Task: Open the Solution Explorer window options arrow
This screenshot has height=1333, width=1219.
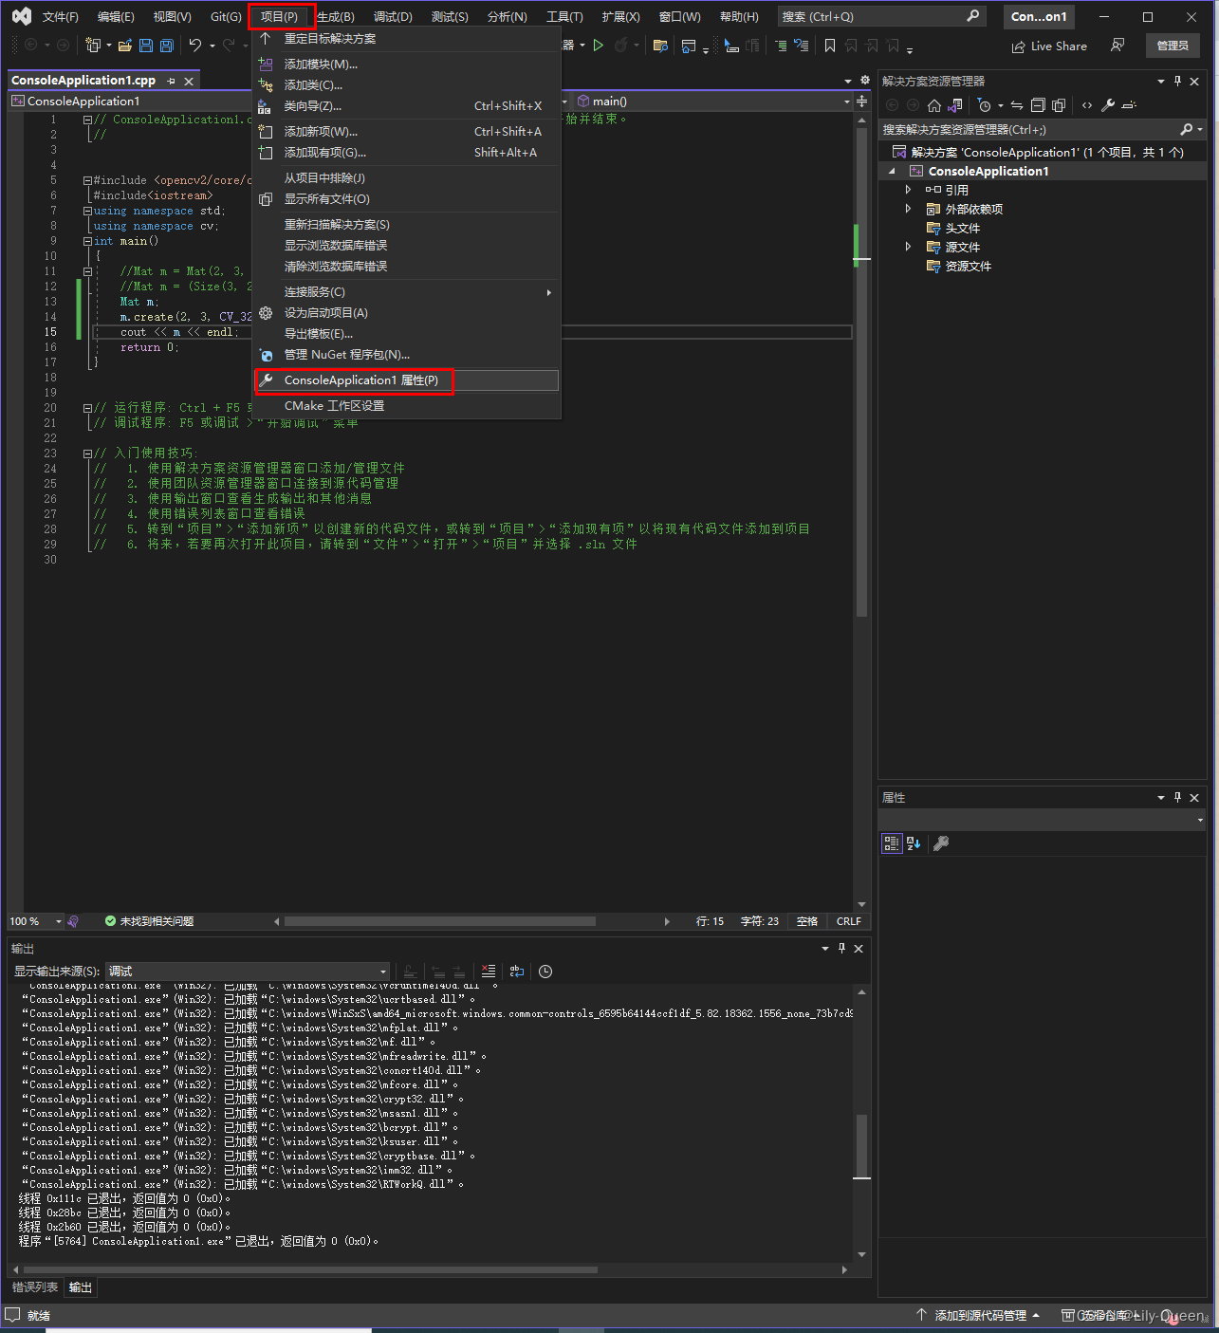Action: pos(1160,81)
